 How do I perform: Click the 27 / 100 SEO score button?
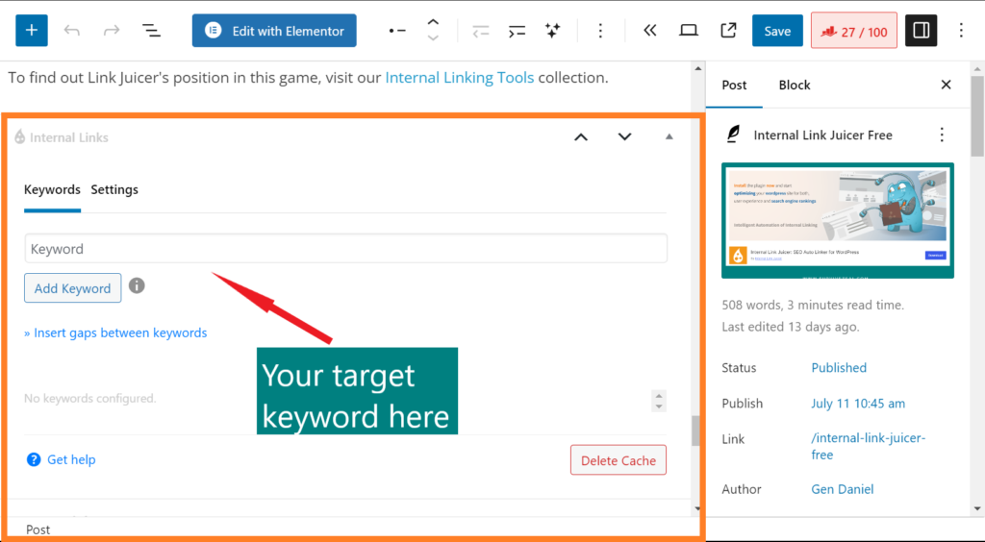coord(853,31)
